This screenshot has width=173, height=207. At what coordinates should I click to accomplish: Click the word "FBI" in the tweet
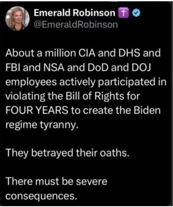13,67
